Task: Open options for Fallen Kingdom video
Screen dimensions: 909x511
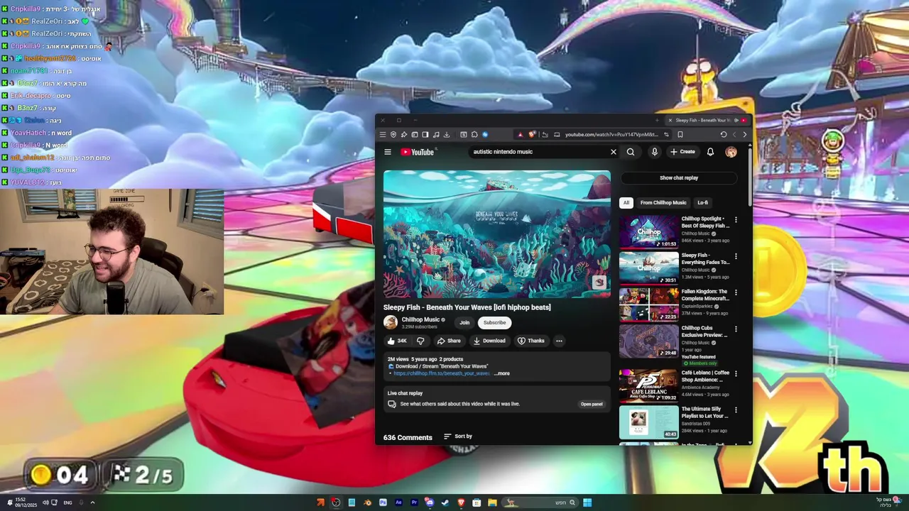Action: click(x=736, y=292)
